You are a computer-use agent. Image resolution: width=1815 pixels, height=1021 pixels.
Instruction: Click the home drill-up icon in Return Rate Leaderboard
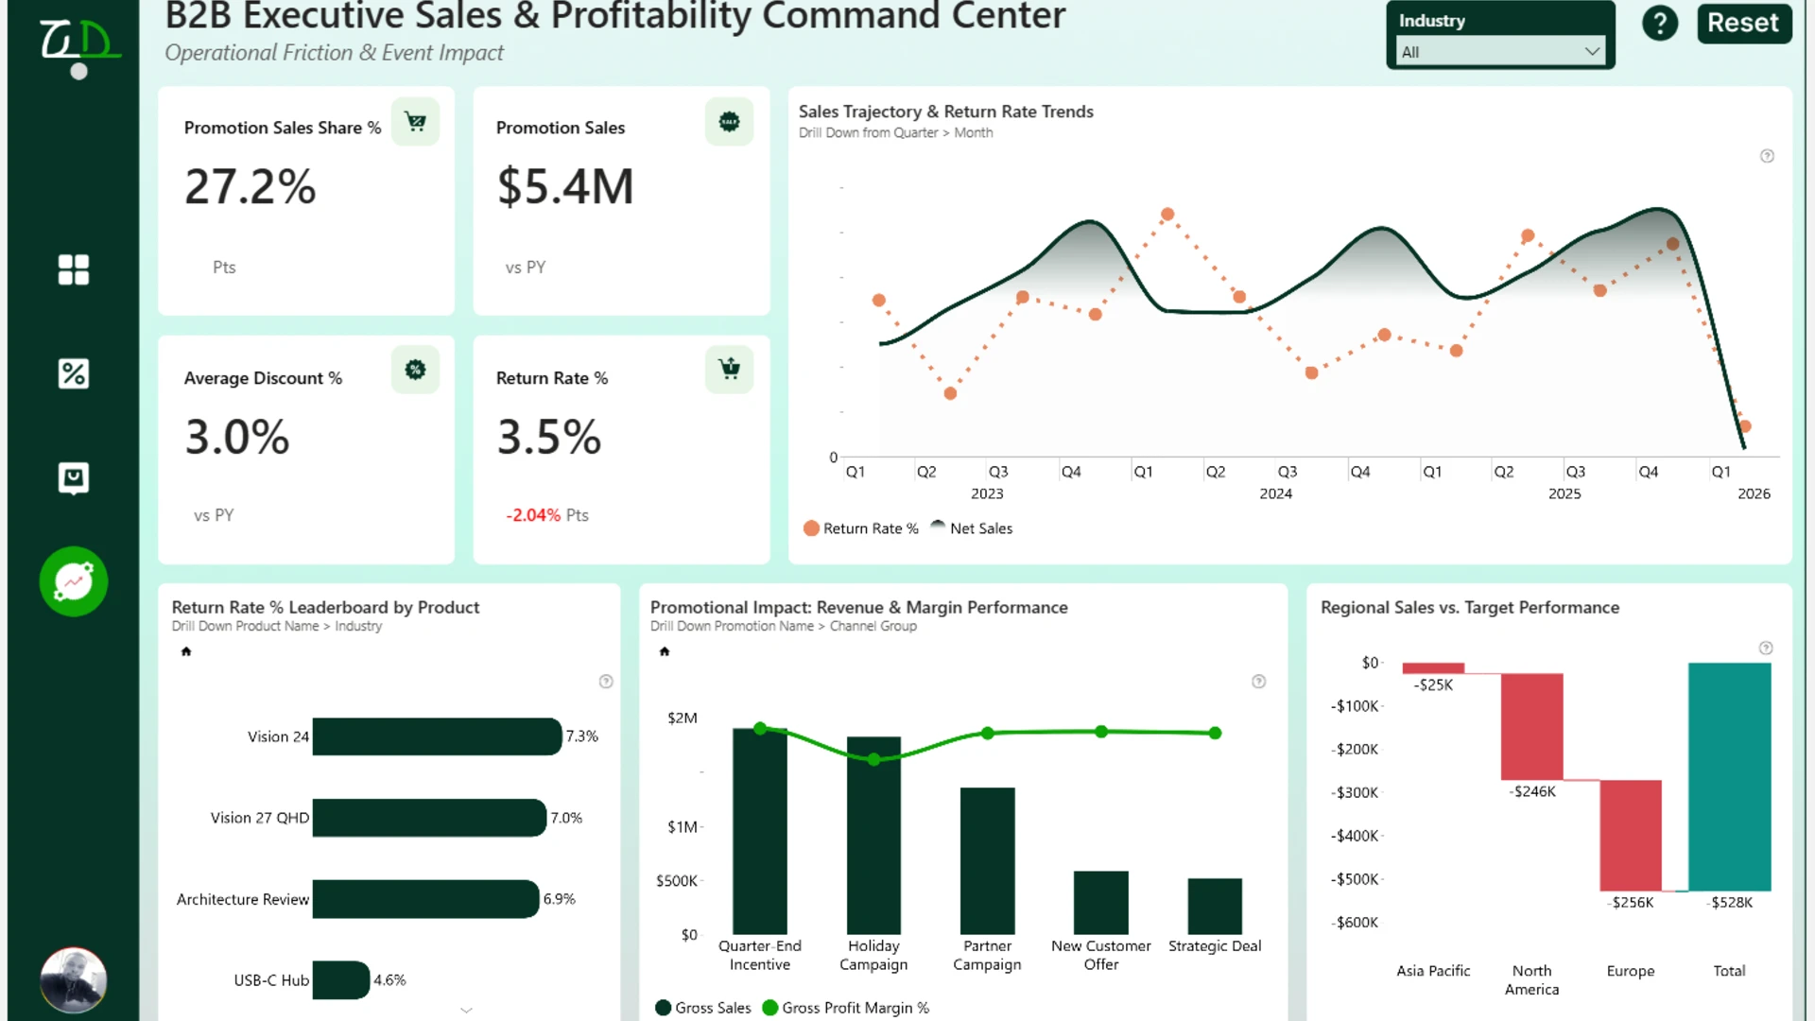[186, 651]
